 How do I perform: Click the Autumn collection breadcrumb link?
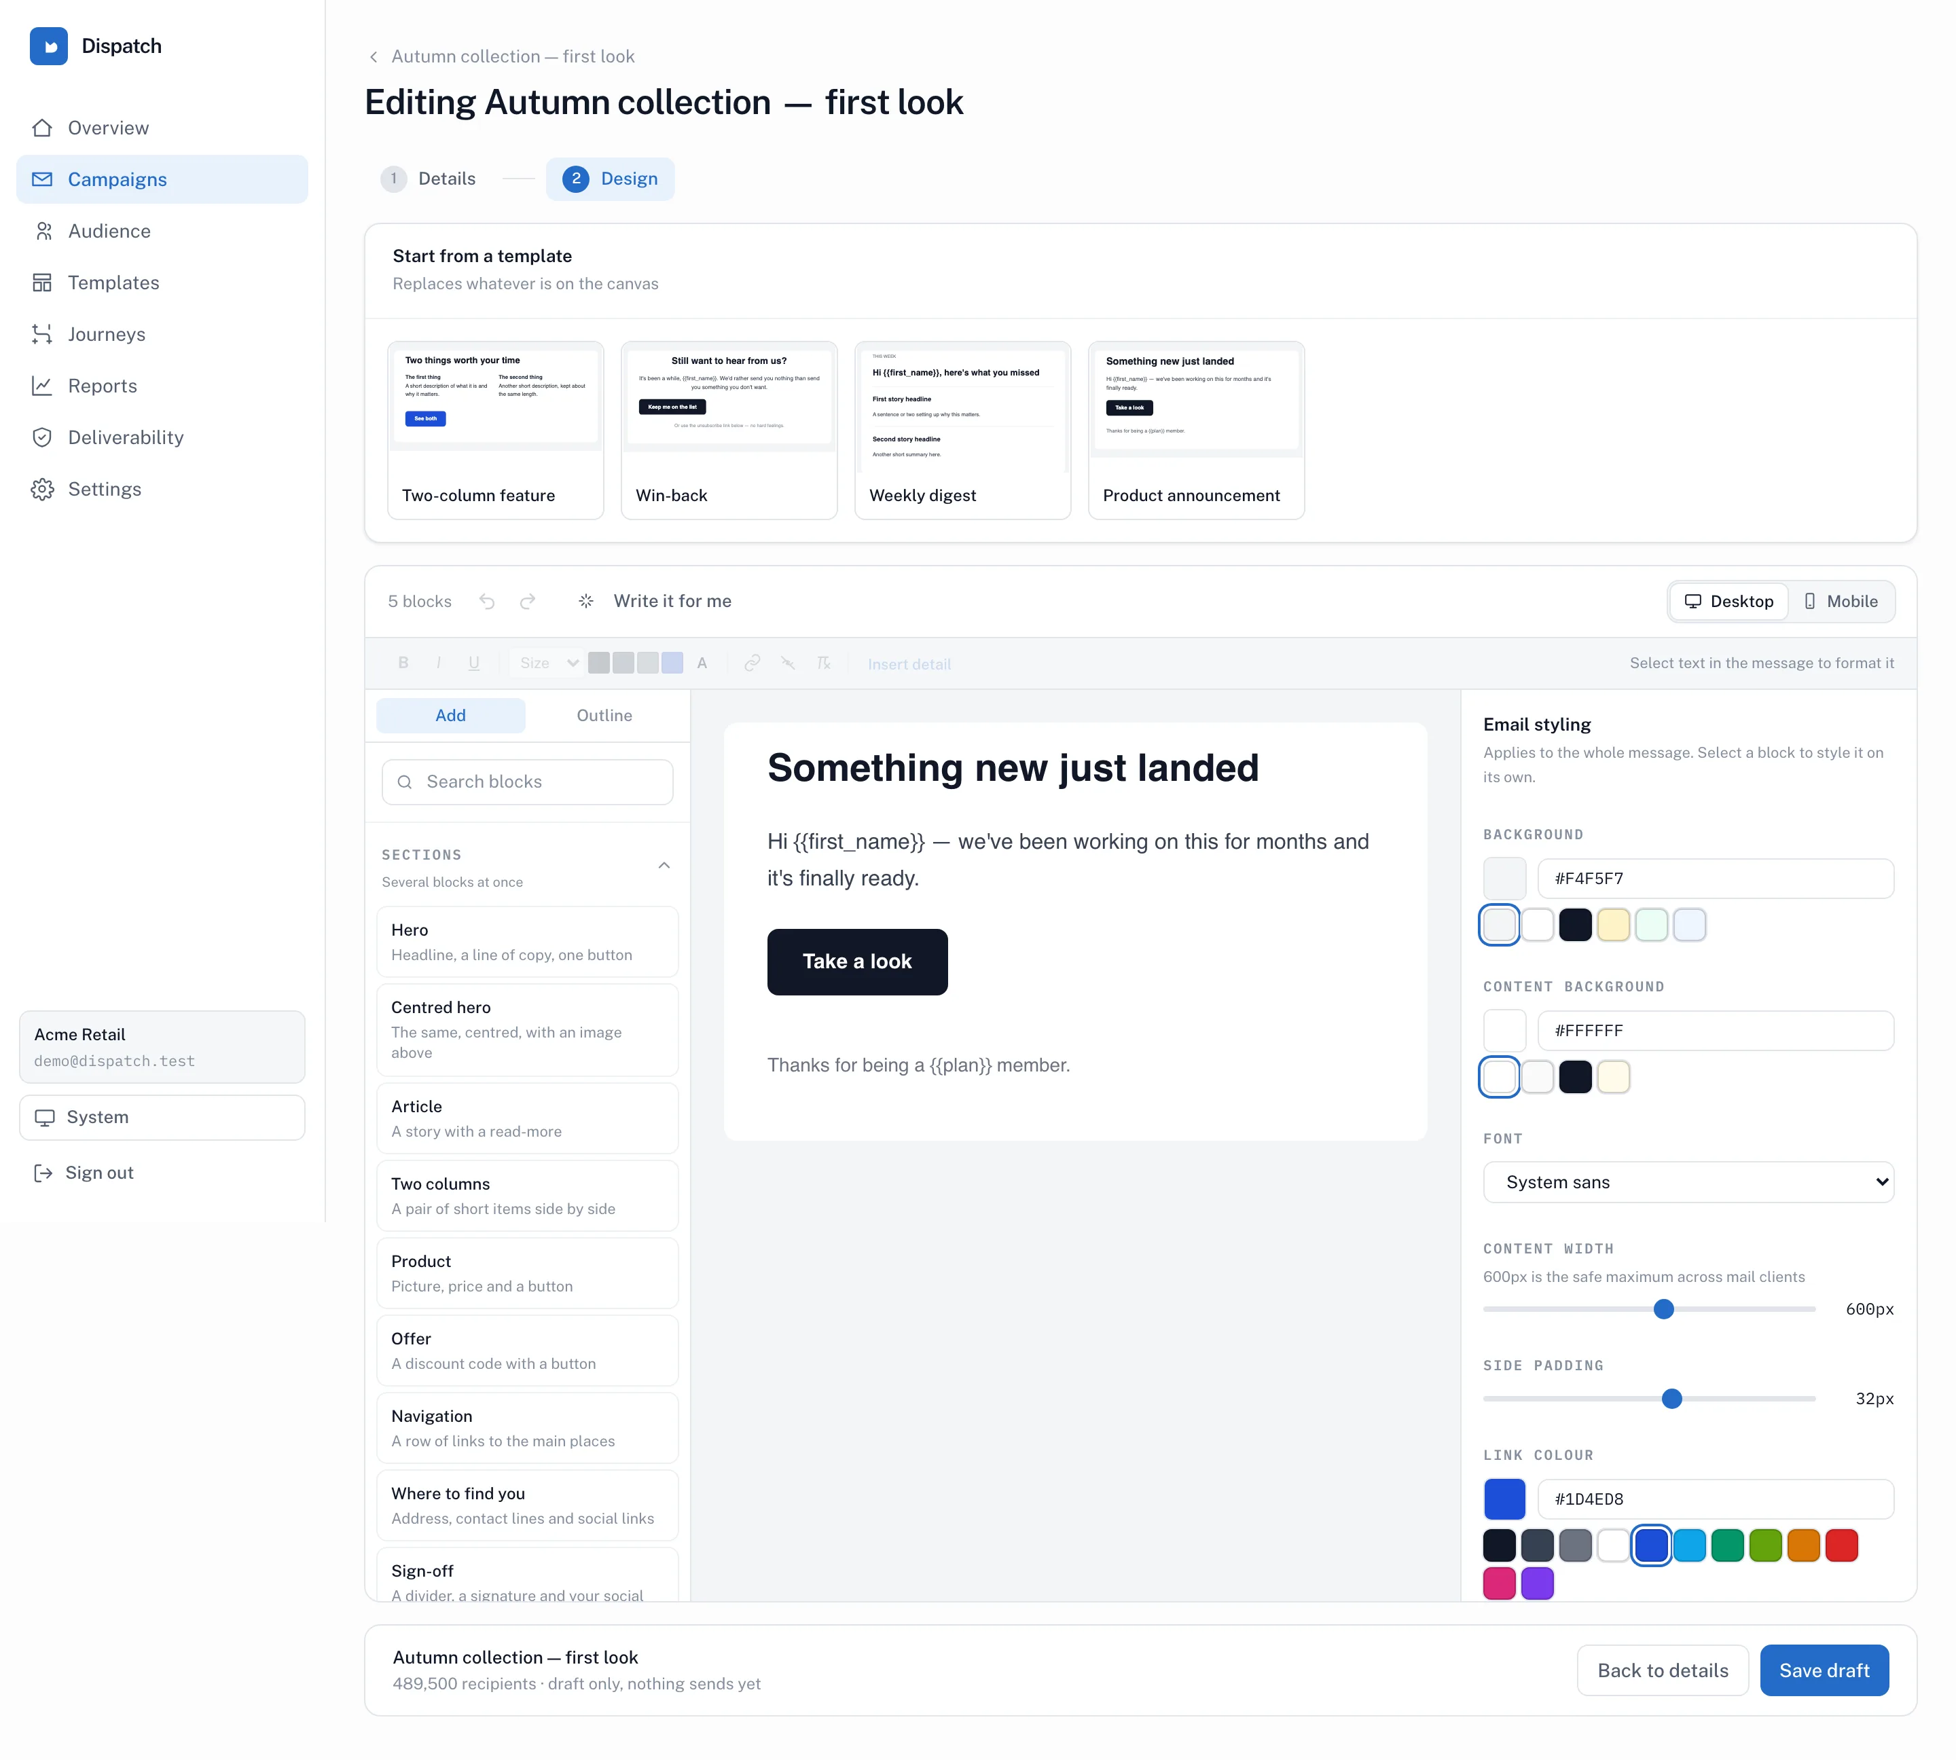pos(513,57)
